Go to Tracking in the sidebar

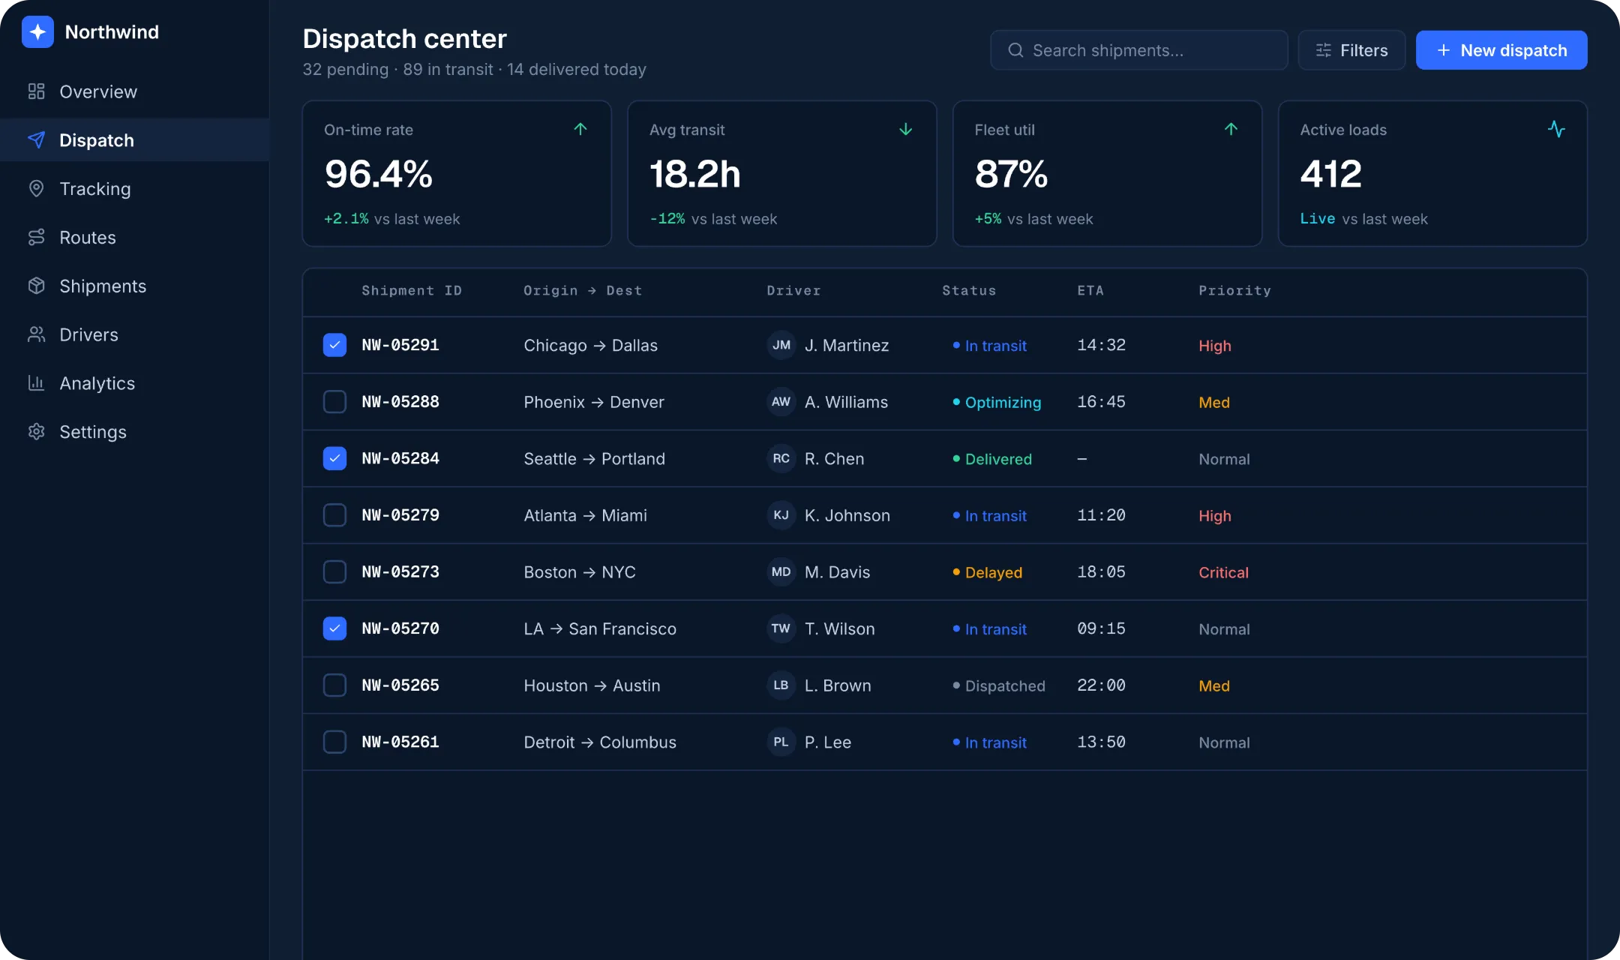[134, 189]
